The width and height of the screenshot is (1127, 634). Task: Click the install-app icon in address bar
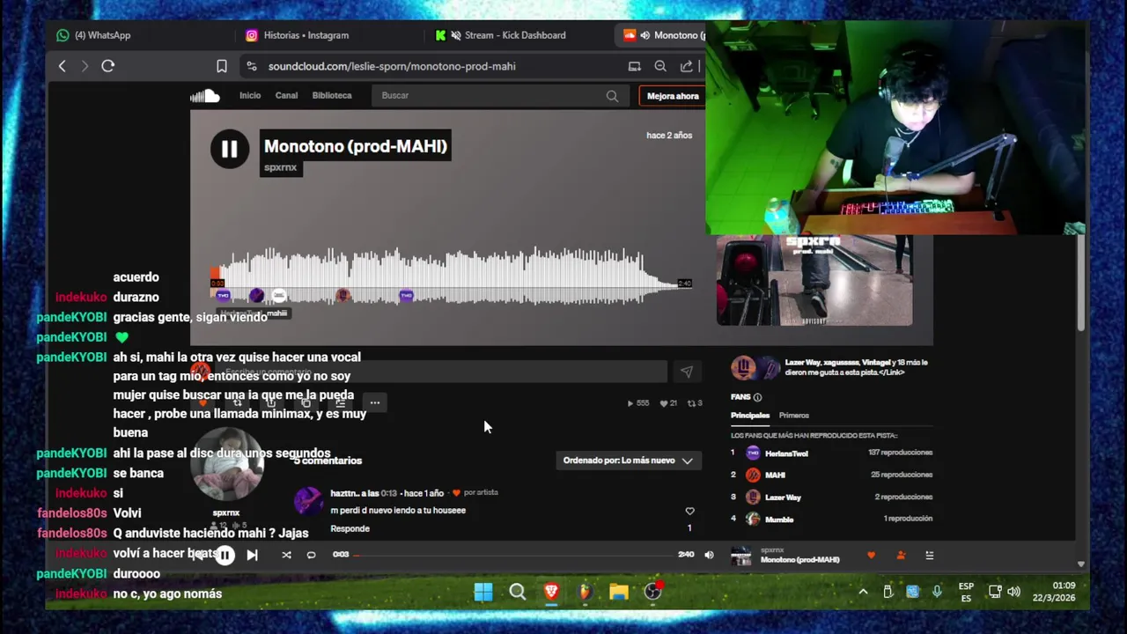pyautogui.click(x=634, y=66)
